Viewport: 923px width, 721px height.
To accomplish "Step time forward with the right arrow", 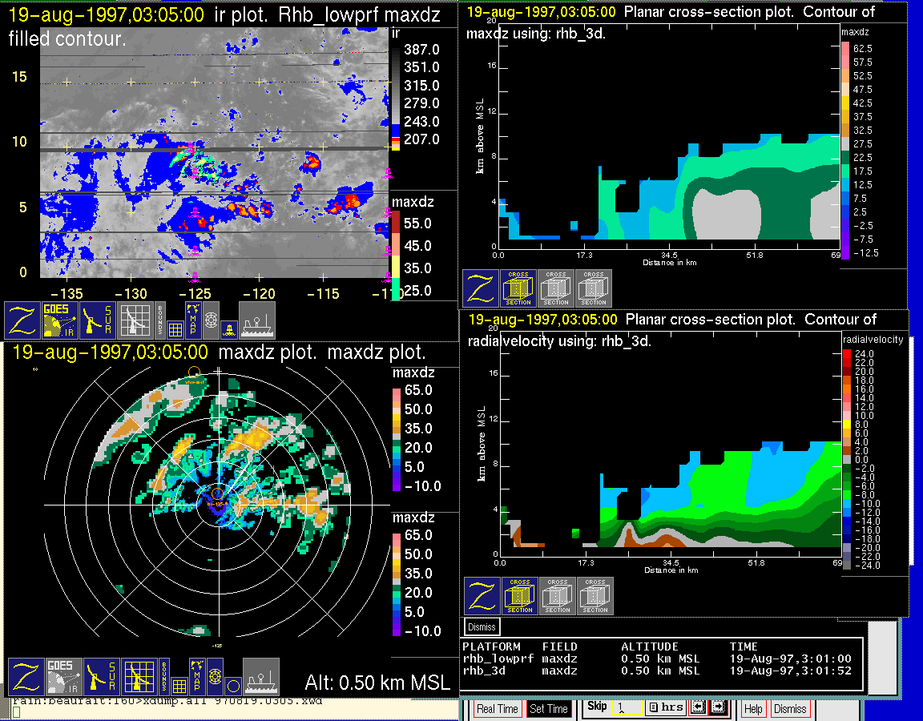I will tap(717, 708).
